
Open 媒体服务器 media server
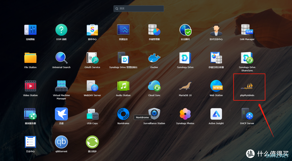pos(30,114)
